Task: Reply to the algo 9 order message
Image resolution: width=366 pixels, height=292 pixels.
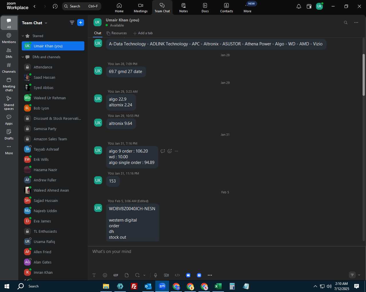Action: (x=163, y=151)
